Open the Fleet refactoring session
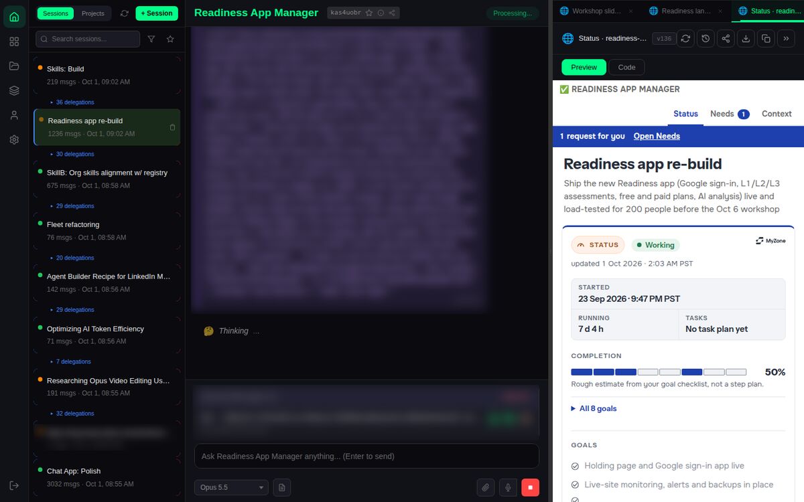The height and width of the screenshot is (502, 804). pyautogui.click(x=107, y=230)
